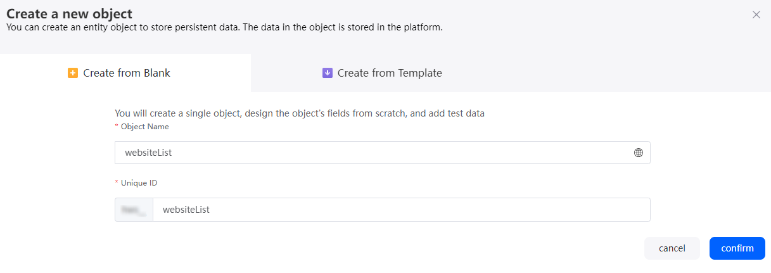
Task: Select the red asterisk beside Object Name
Action: pyautogui.click(x=117, y=127)
